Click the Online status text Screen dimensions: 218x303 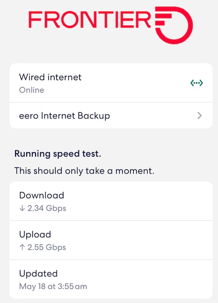[x=32, y=90]
